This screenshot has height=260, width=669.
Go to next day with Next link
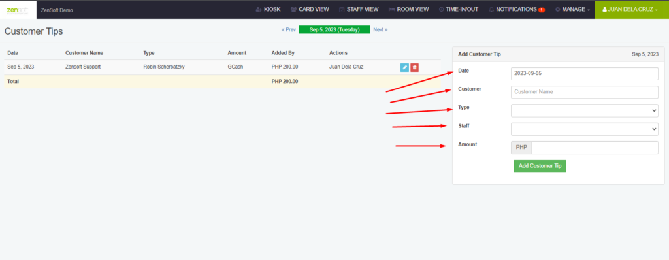point(380,30)
